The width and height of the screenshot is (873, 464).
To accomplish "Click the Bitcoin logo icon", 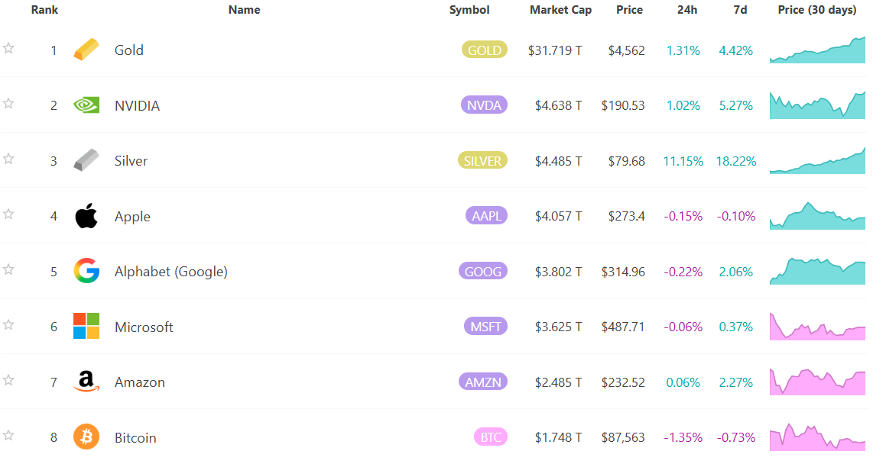I will (x=86, y=437).
